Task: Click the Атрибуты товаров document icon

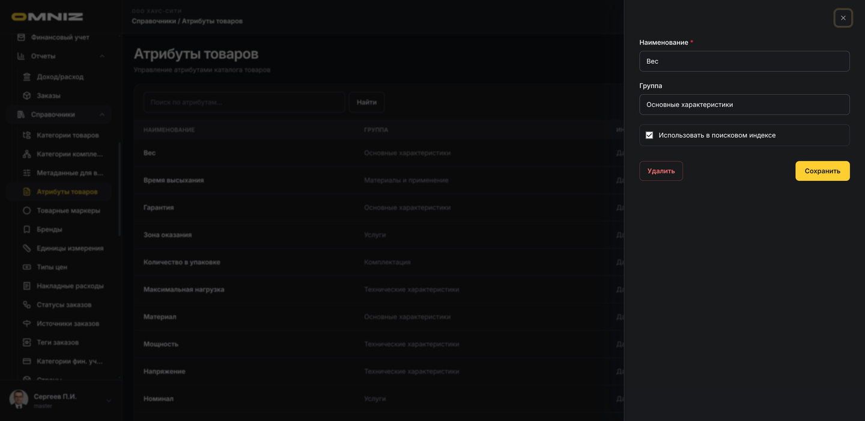Action: [x=26, y=192]
